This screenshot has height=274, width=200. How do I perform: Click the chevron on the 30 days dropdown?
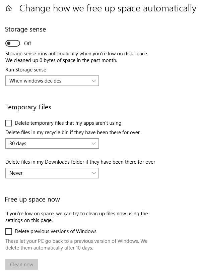point(94,144)
